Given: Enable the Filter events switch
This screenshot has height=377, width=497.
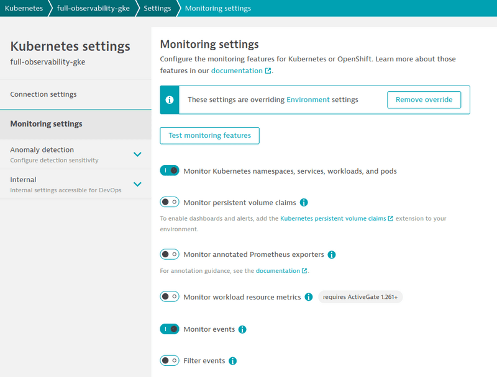Looking at the screenshot, I should [170, 360].
